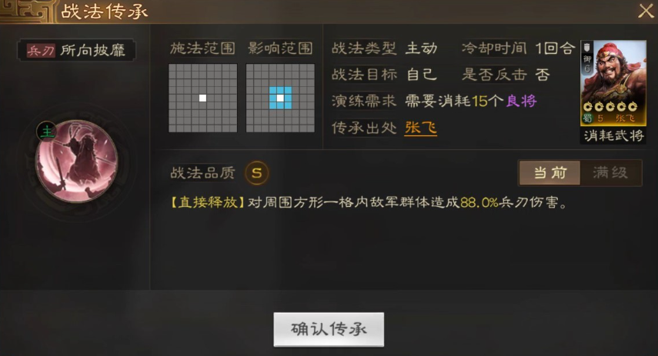Click the star rating row on hero card
Screen dimensions: 658x356
tap(610, 107)
